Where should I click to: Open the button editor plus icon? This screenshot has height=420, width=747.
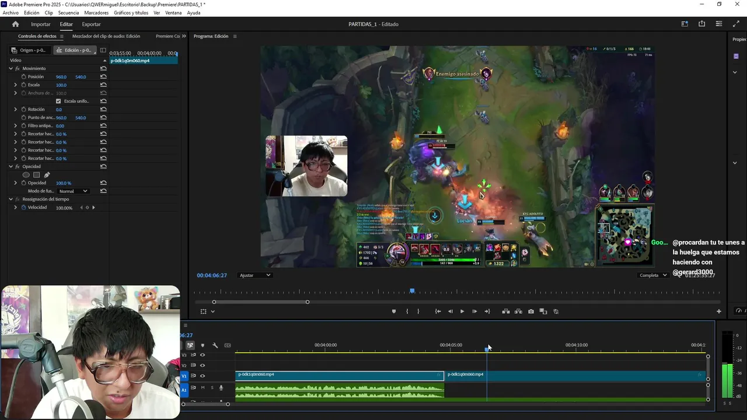[x=718, y=311]
